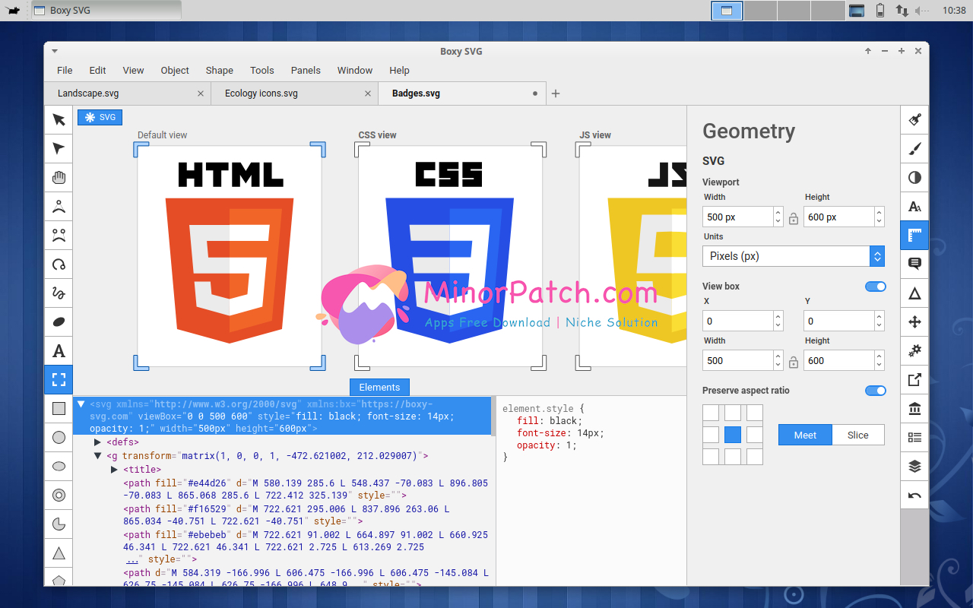Switch to the Ecology icons.svg tab
Image resolution: width=973 pixels, height=608 pixels.
pyautogui.click(x=293, y=93)
